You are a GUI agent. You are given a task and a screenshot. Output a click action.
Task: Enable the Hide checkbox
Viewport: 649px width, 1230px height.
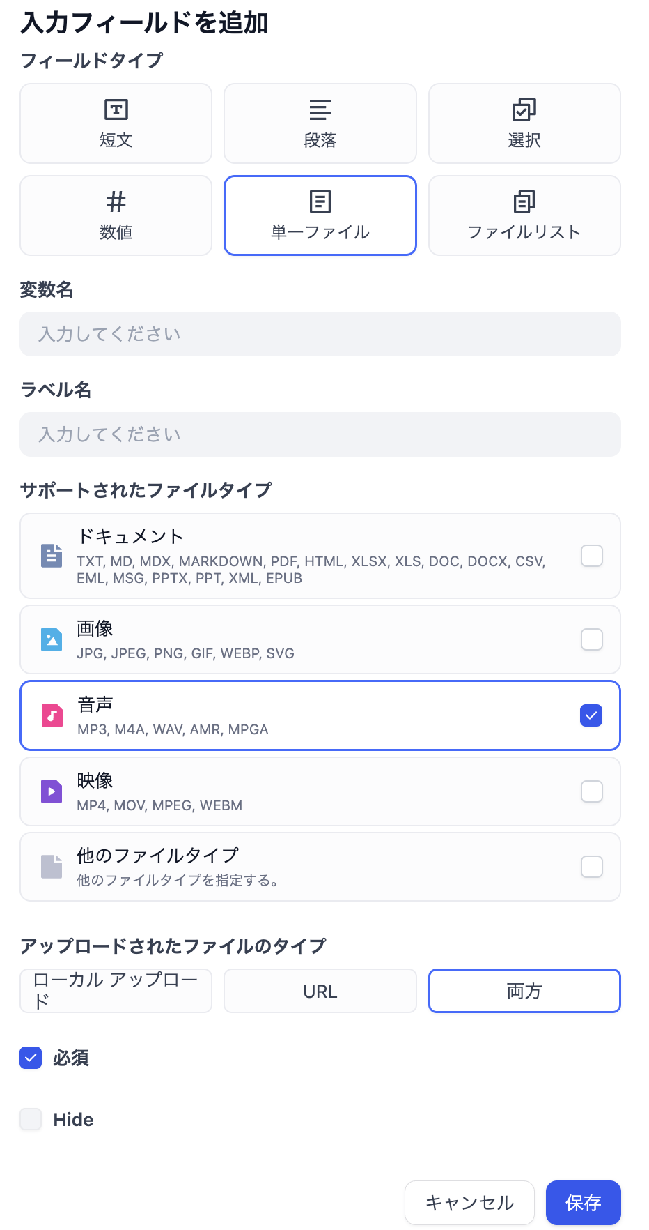31,1119
